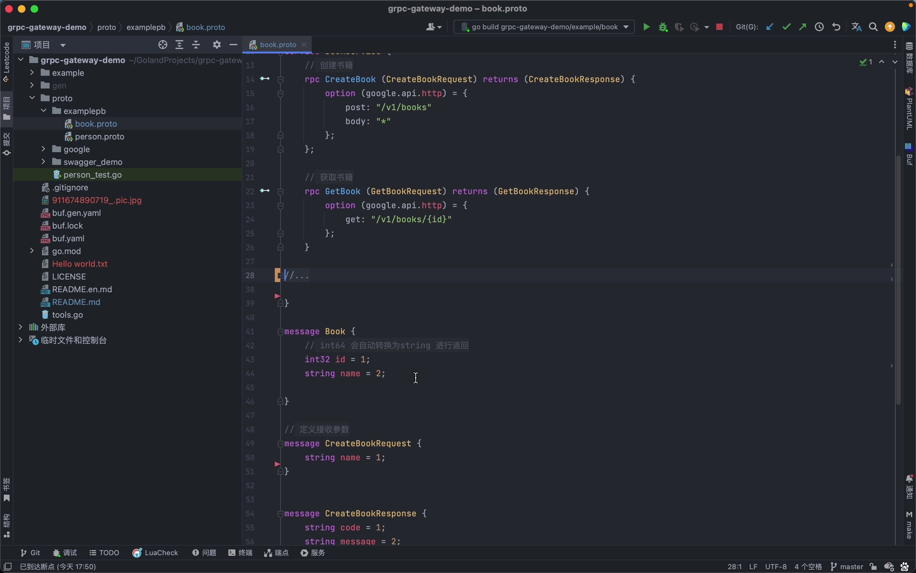Run the go build configuration
The width and height of the screenshot is (916, 573).
click(x=647, y=27)
